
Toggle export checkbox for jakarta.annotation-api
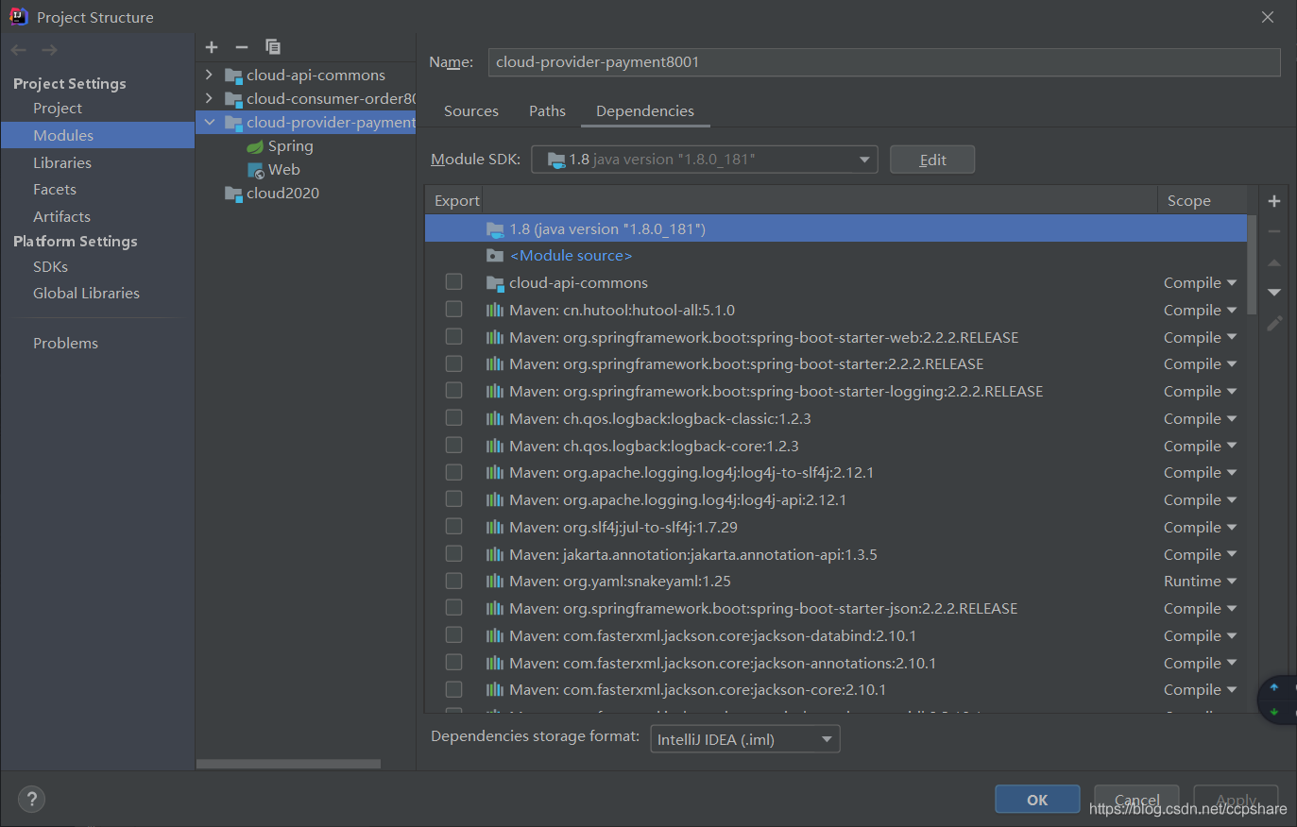(454, 554)
